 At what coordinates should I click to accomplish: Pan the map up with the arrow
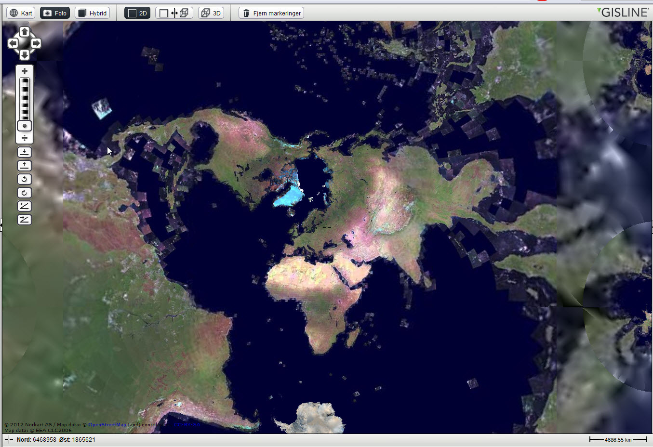25,32
